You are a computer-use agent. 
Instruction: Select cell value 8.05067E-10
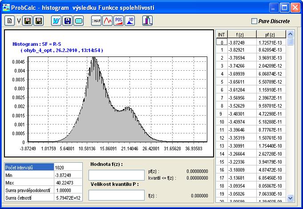click(271, 186)
